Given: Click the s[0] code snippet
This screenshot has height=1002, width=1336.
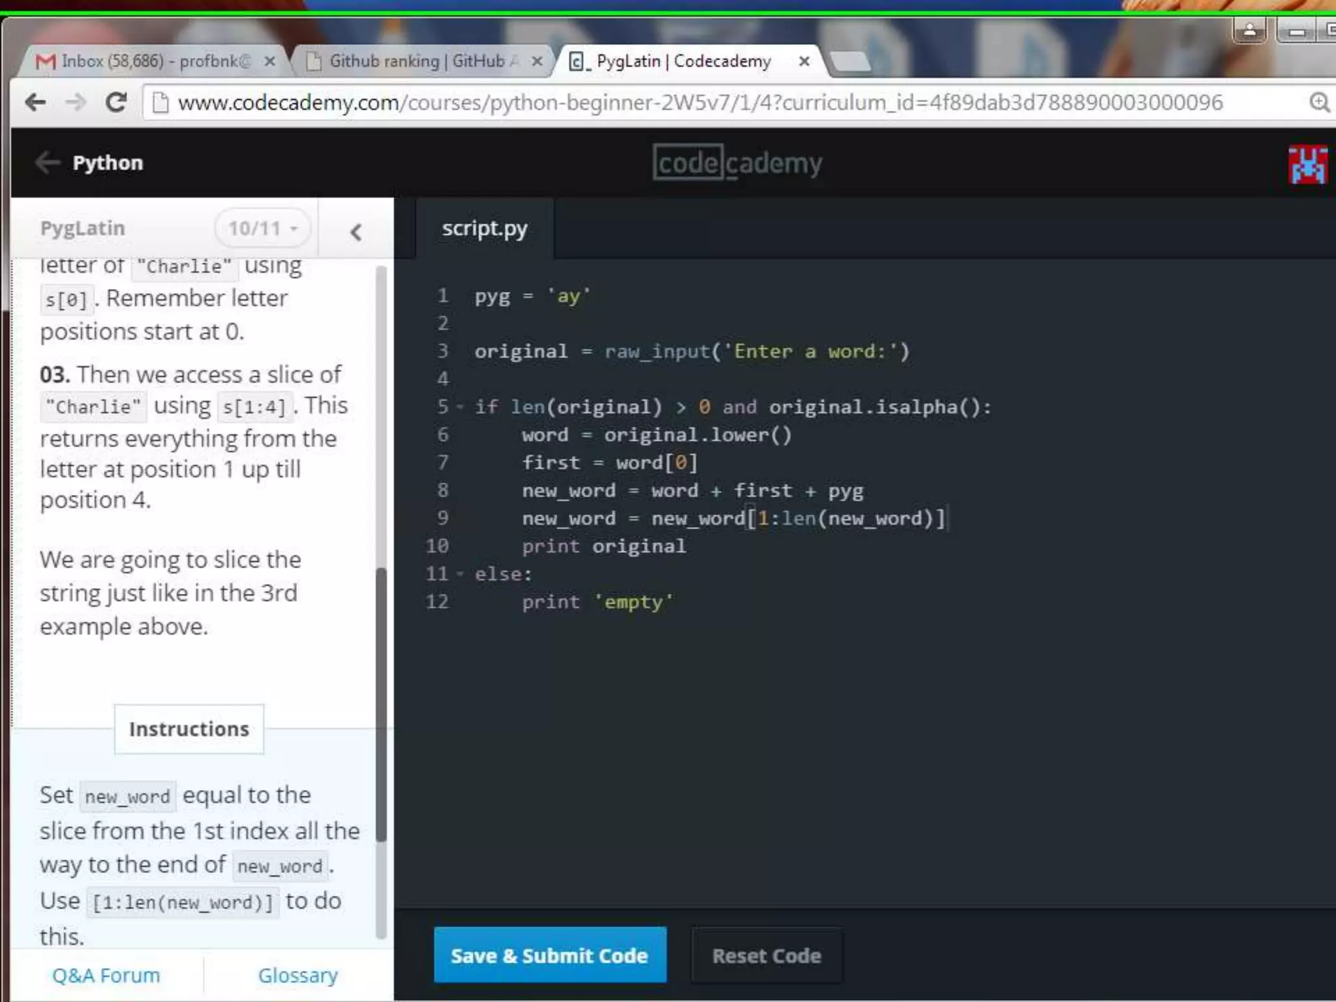Looking at the screenshot, I should (67, 300).
